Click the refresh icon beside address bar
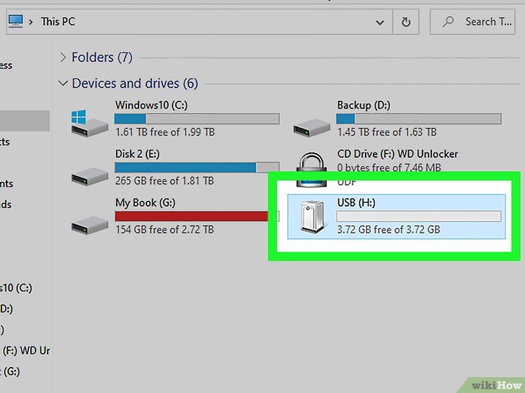525x393 pixels. (406, 22)
